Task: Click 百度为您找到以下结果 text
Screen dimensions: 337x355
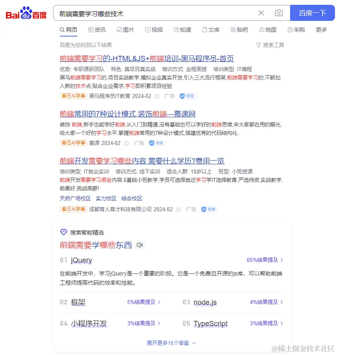Action: [x=86, y=45]
